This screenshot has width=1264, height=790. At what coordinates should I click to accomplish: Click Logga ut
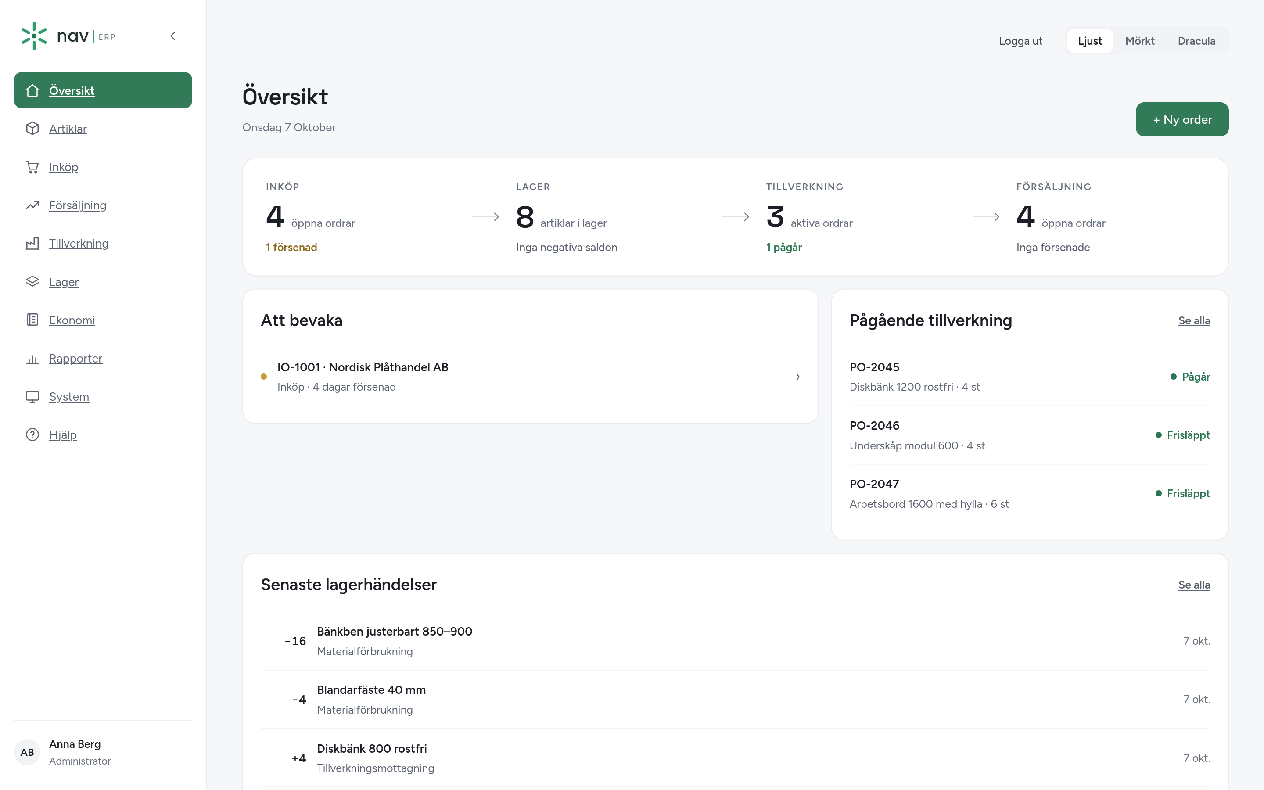tap(1020, 41)
